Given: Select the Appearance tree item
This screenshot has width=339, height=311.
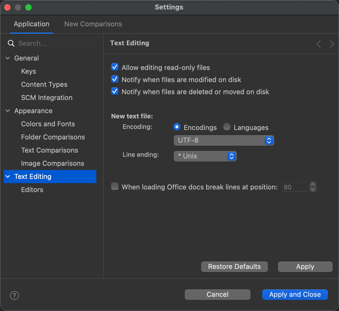Looking at the screenshot, I should tap(33, 111).
